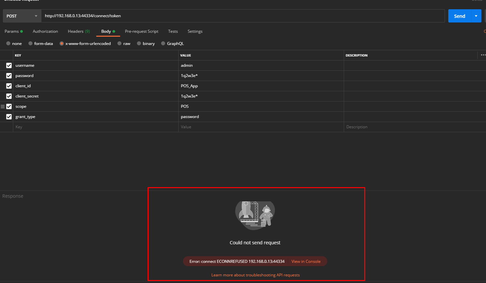Viewport: 486px width, 283px height.
Task: Click the 'username' key cell
Action: pyautogui.click(x=96, y=65)
